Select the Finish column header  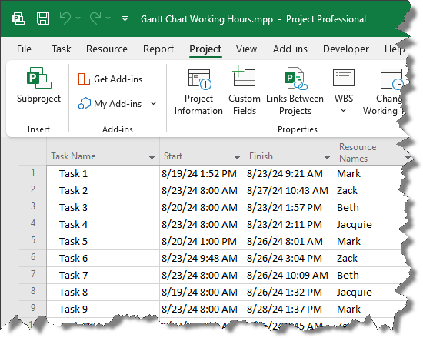click(290, 152)
